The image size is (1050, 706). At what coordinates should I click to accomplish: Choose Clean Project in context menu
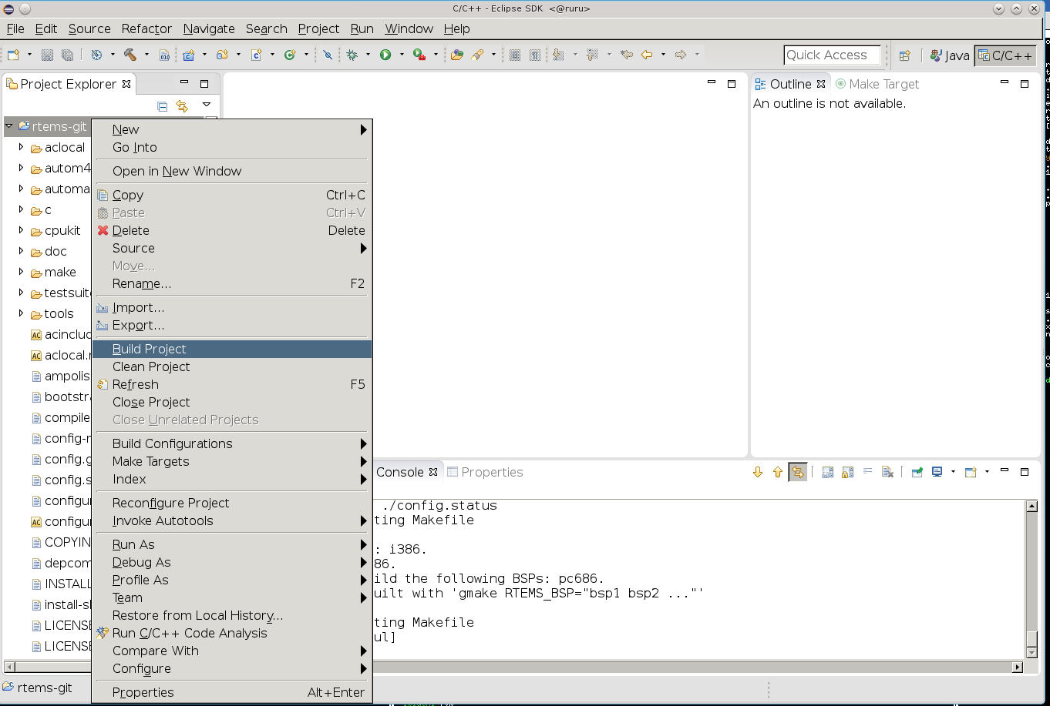(151, 366)
